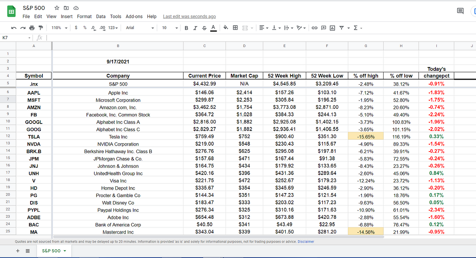Open horizontal align dropdown
The height and width of the screenshot is (258, 476).
coord(264,28)
